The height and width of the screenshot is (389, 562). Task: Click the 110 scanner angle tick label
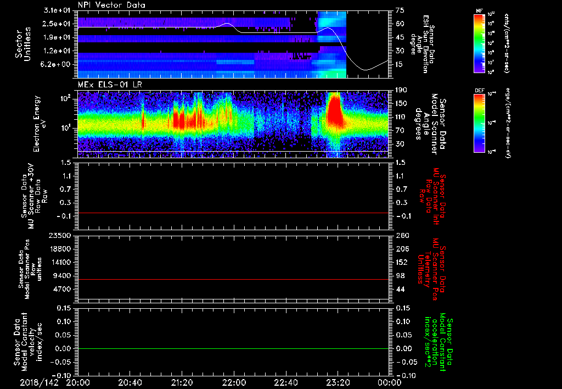click(x=401, y=117)
